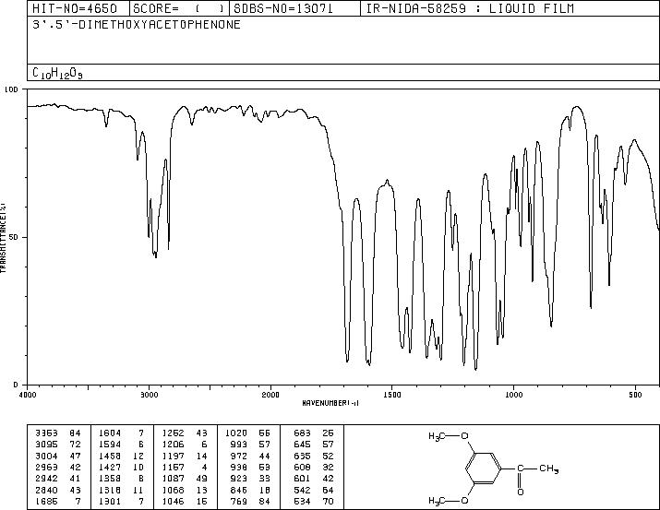
Task: Select the 2000 wavenumber axis label
Action: point(270,395)
